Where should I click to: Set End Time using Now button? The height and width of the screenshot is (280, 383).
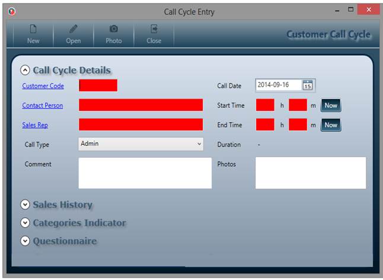tap(331, 125)
